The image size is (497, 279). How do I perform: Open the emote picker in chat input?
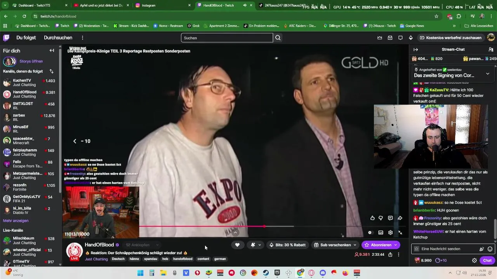click(490, 249)
